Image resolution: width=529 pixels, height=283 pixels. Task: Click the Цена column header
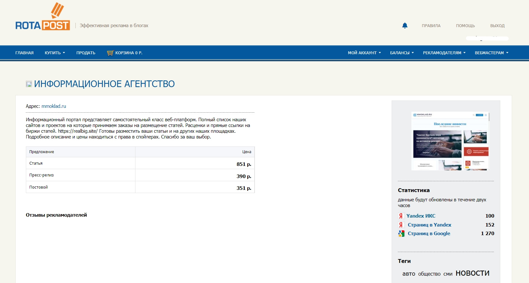(x=247, y=152)
